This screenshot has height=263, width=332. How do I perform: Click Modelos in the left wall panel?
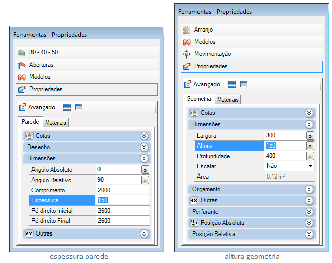point(40,77)
